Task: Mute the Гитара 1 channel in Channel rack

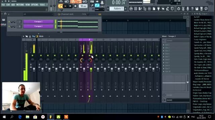Action: (x=9, y=22)
